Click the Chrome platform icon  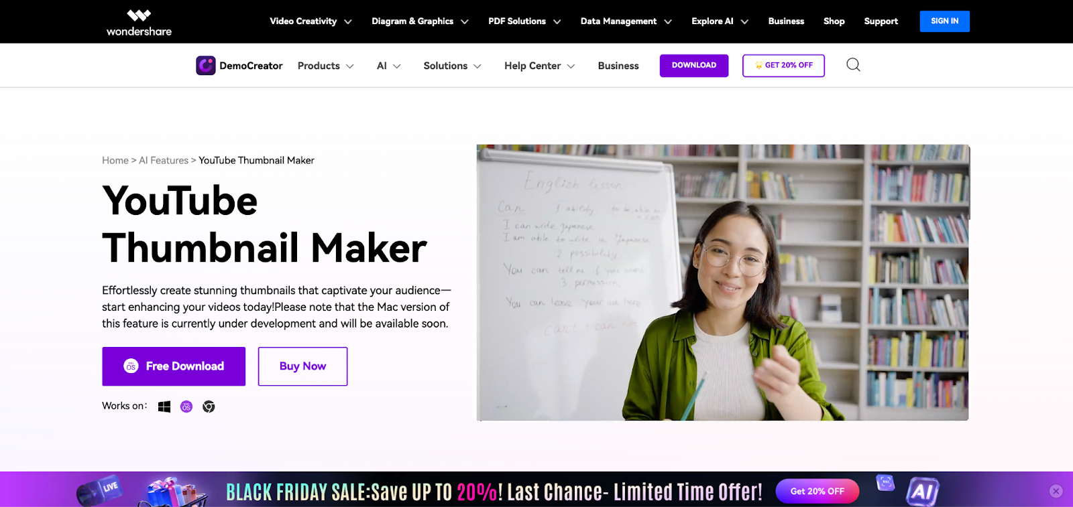209,407
